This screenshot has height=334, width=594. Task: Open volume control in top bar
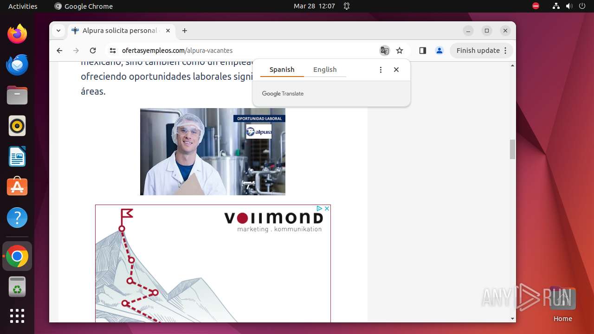[x=569, y=6]
